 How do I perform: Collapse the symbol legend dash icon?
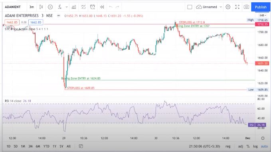point(59,16)
